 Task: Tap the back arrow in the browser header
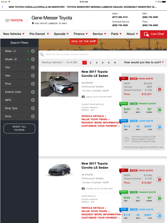(3, 7)
